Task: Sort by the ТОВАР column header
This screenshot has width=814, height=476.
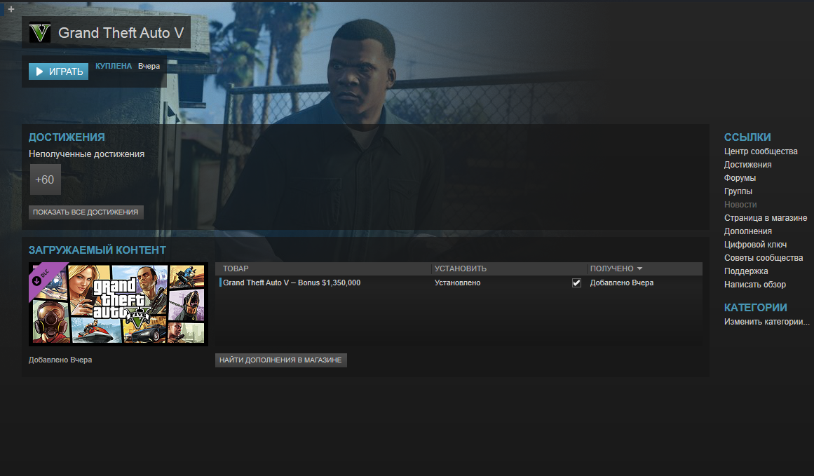Action: [236, 268]
